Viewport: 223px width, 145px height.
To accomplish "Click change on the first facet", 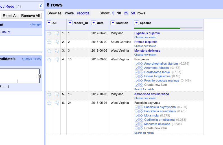I will point(35,24).
